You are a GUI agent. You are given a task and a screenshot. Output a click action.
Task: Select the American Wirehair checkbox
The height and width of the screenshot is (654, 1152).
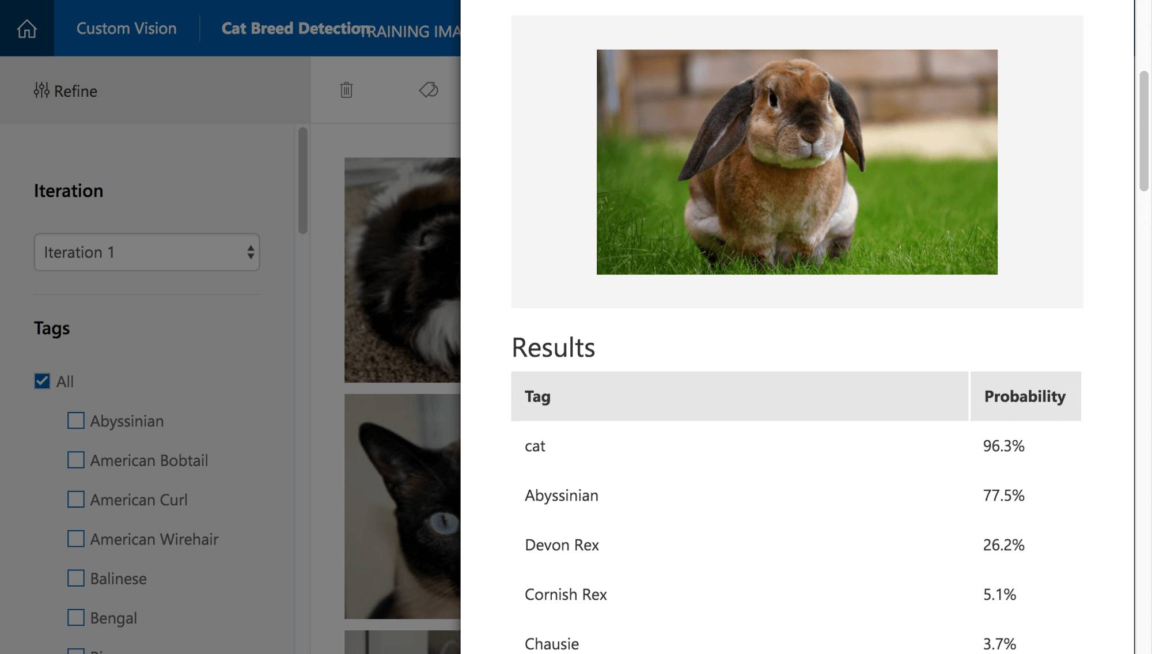point(76,539)
